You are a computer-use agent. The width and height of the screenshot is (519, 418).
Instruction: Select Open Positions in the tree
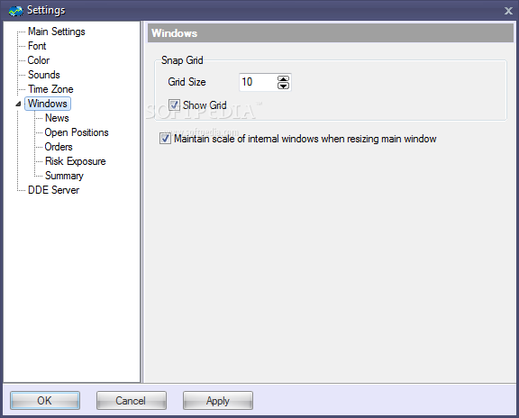(77, 132)
